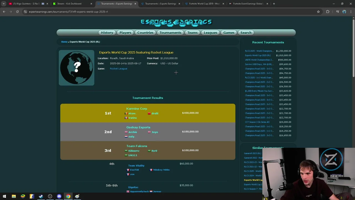Open Steam from the taskbar
355x200 pixels.
[41, 196]
